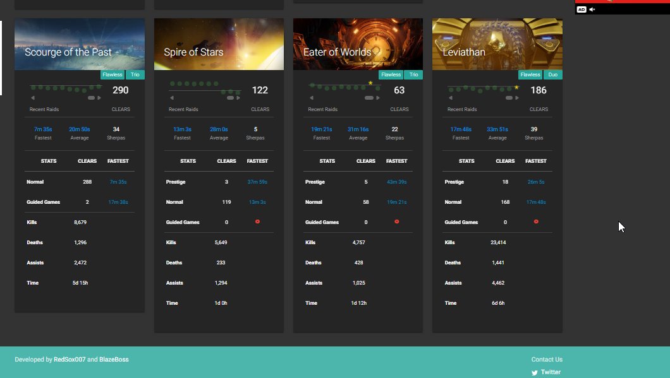This screenshot has width=670, height=378.
Task: Open Spire of Stars average time 28m 0s
Action: pyautogui.click(x=219, y=129)
